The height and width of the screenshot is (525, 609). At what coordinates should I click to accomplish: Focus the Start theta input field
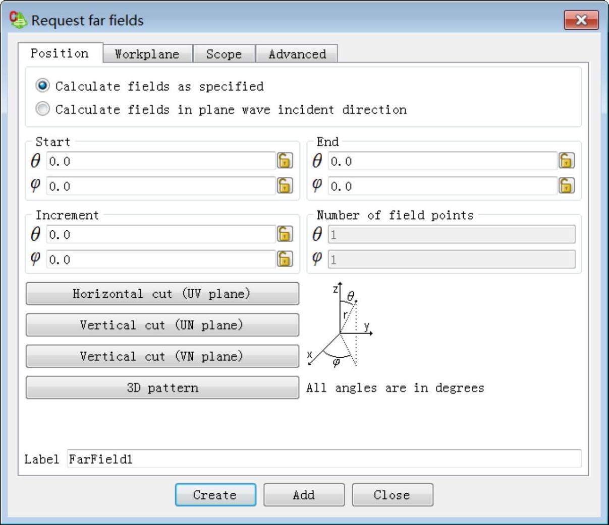tap(161, 161)
